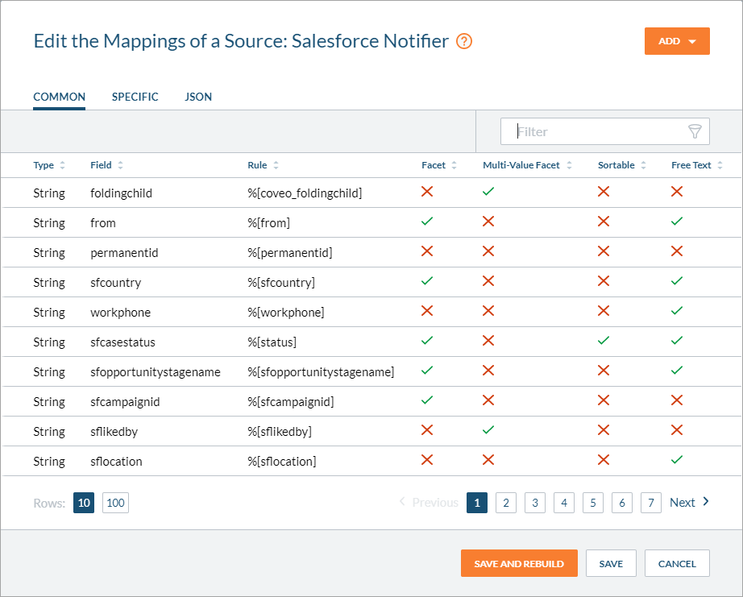This screenshot has width=743, height=597.
Task: Sort by Multi-Value Facet column arrows
Action: coord(569,165)
